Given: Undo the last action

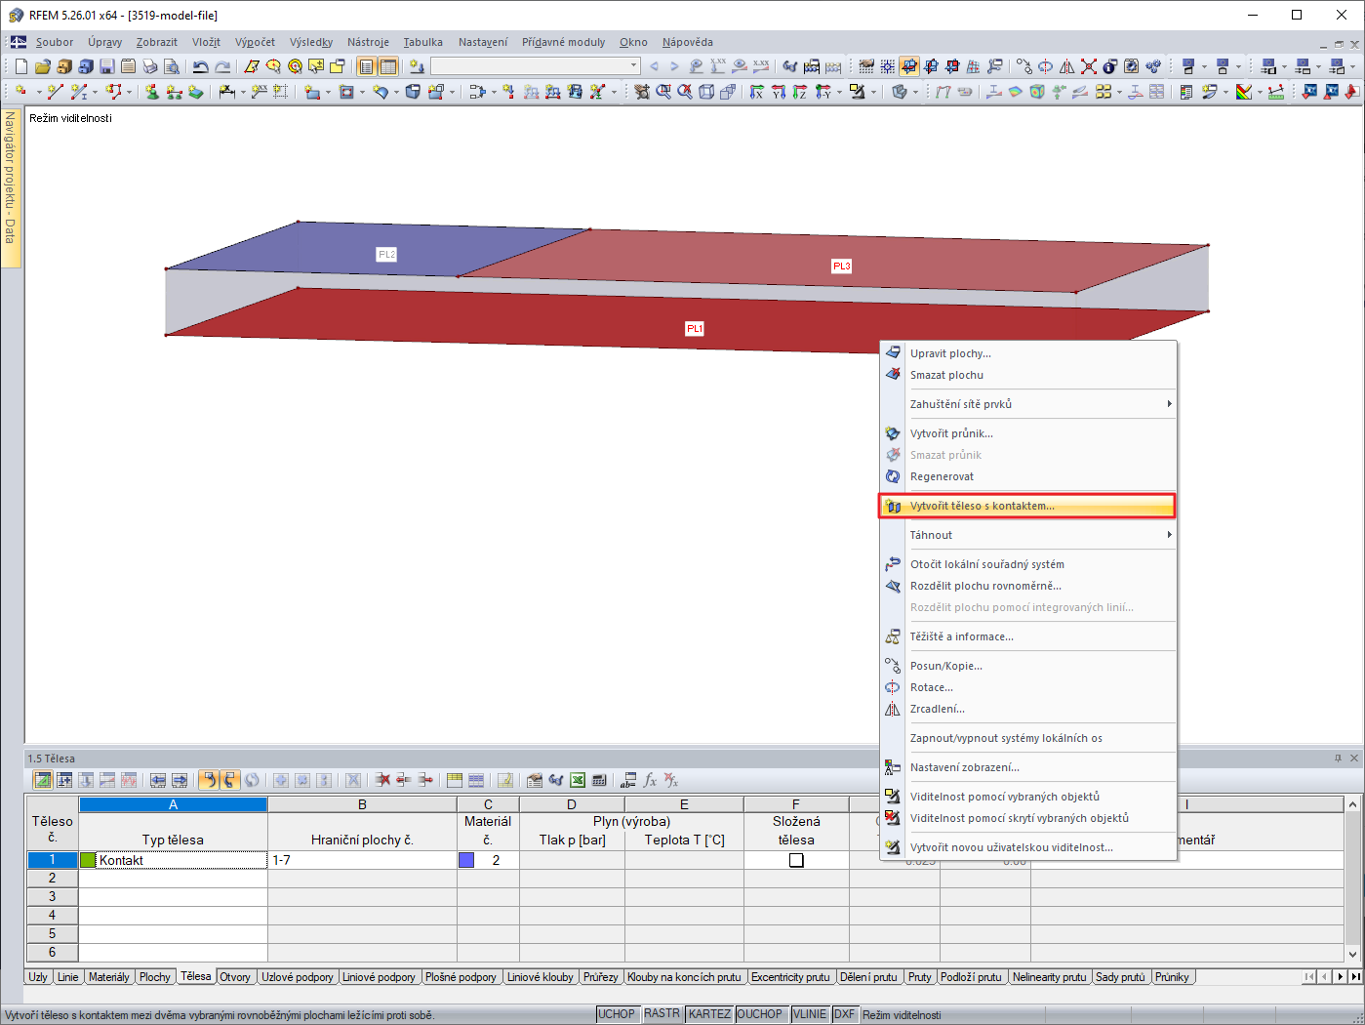Looking at the screenshot, I should [201, 66].
